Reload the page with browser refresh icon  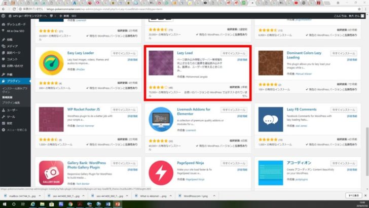coord(14,9)
